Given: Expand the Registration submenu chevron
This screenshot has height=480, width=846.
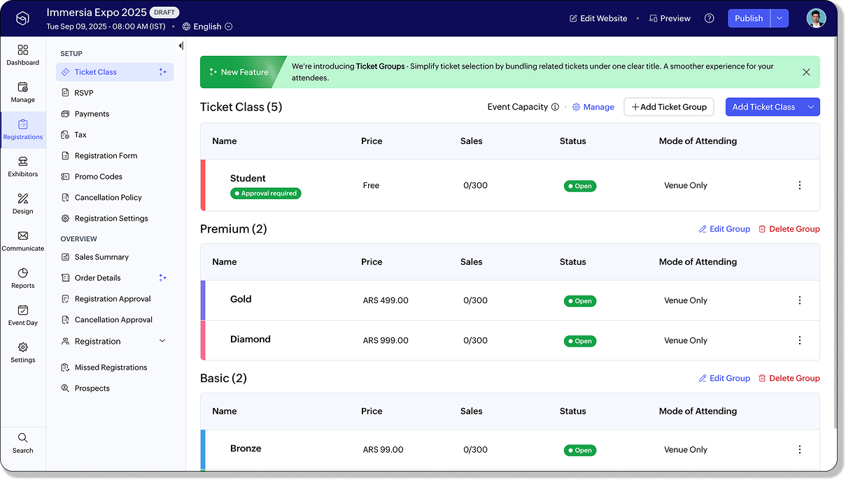Looking at the screenshot, I should point(162,341).
